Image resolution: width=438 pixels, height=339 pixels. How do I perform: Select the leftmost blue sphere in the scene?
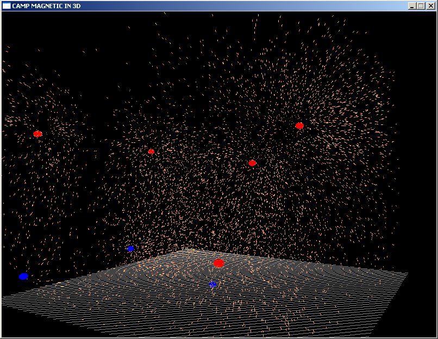pos(24,277)
